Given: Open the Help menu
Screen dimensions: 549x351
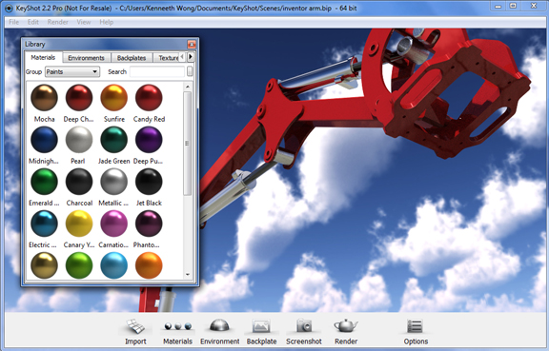Looking at the screenshot, I should pos(107,22).
